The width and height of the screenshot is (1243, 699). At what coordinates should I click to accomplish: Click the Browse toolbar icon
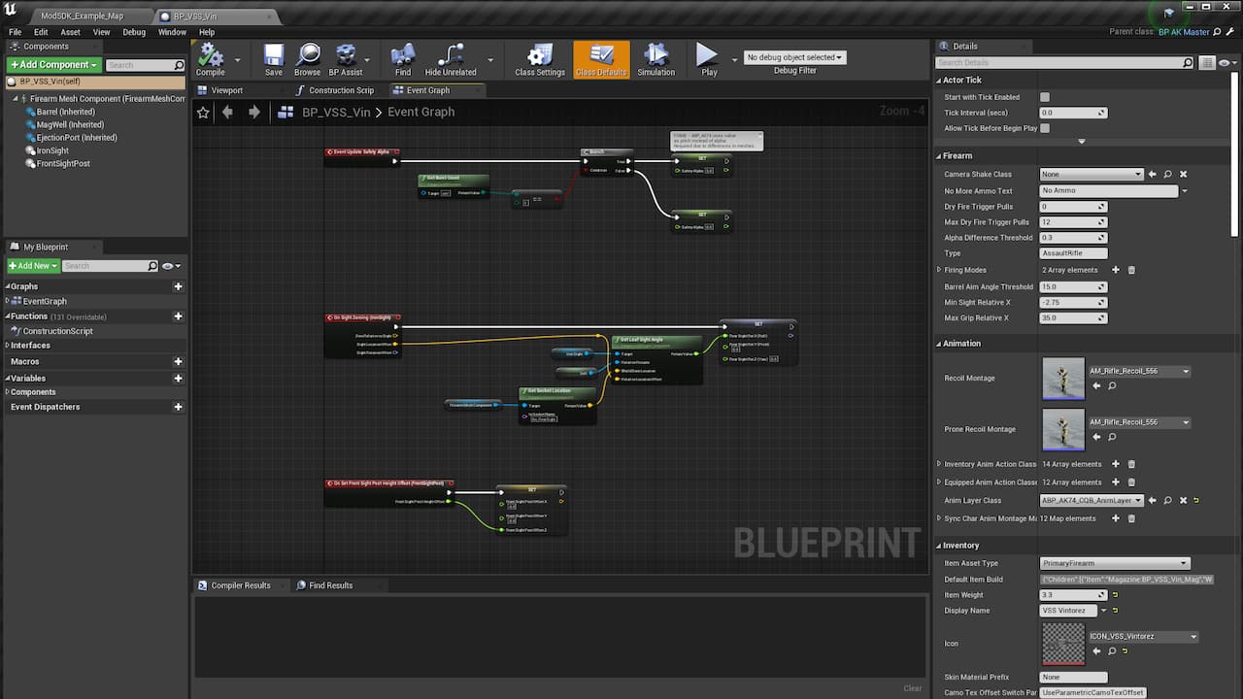click(x=308, y=59)
